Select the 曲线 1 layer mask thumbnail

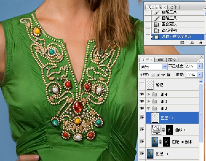tap(169, 130)
